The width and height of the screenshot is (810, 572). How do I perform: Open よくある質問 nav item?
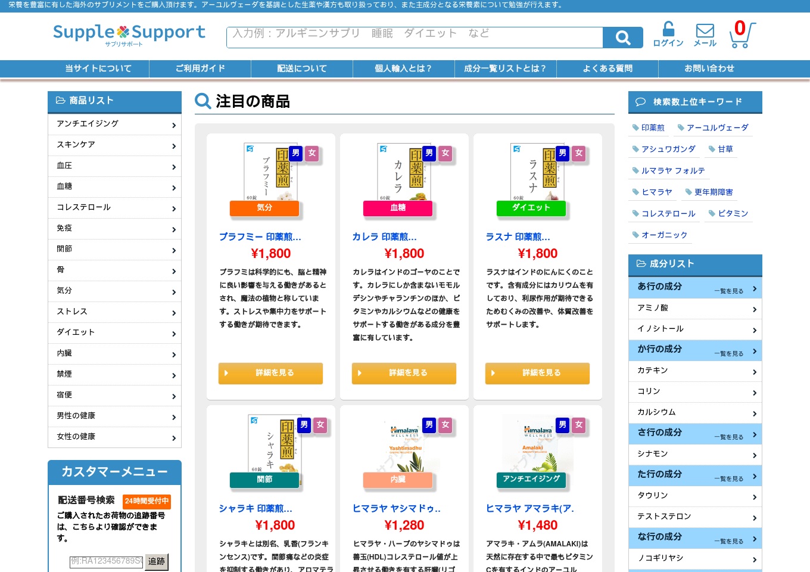pyautogui.click(x=607, y=69)
